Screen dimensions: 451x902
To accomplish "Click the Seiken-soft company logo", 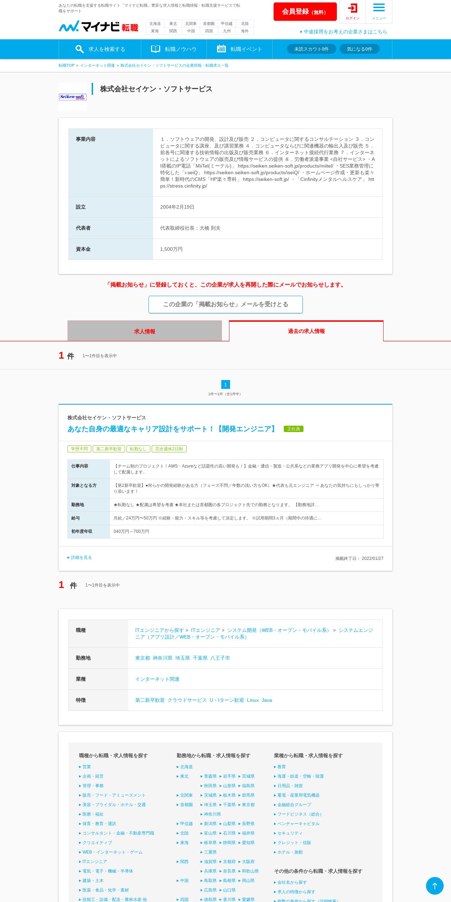I will coord(73,97).
